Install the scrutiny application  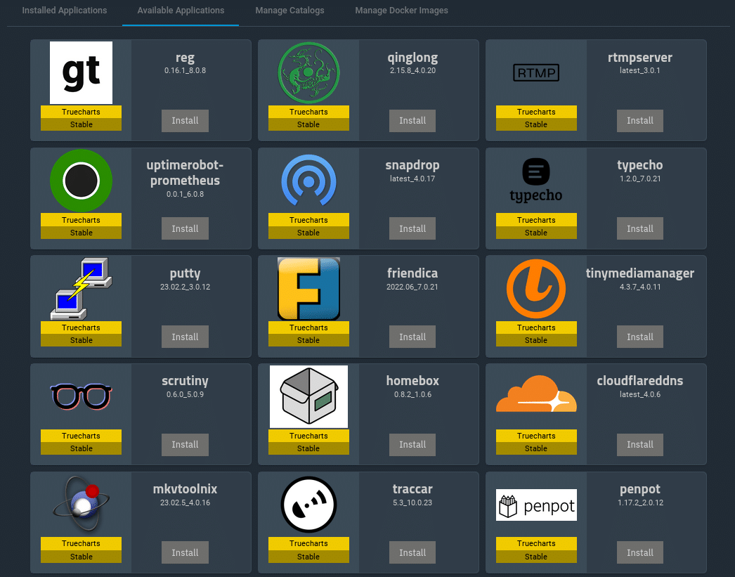pyautogui.click(x=186, y=444)
